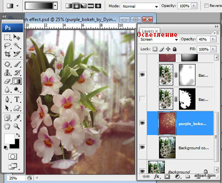Select the Gradient tool in toolbox
Screen dimensions: 222x183
[17, 81]
